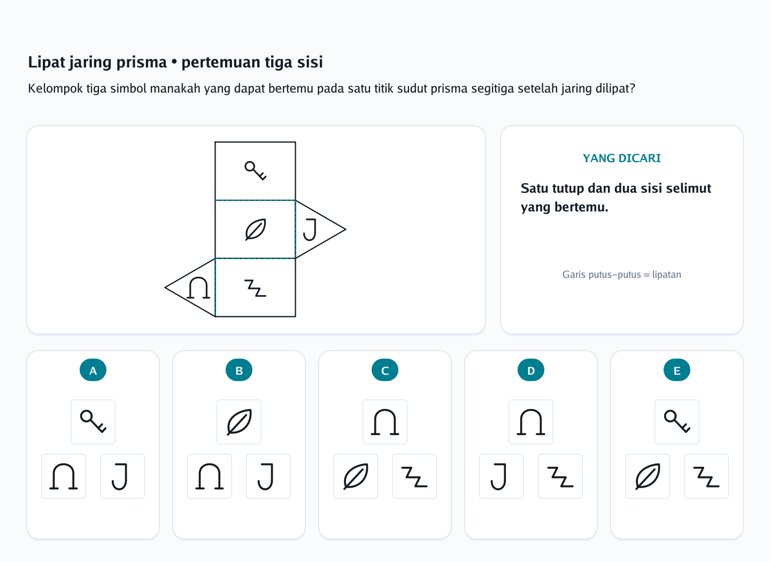Select answer option A badge

(93, 370)
